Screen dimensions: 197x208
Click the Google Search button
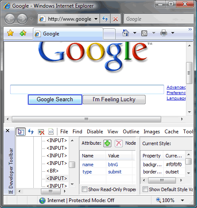click(x=55, y=100)
